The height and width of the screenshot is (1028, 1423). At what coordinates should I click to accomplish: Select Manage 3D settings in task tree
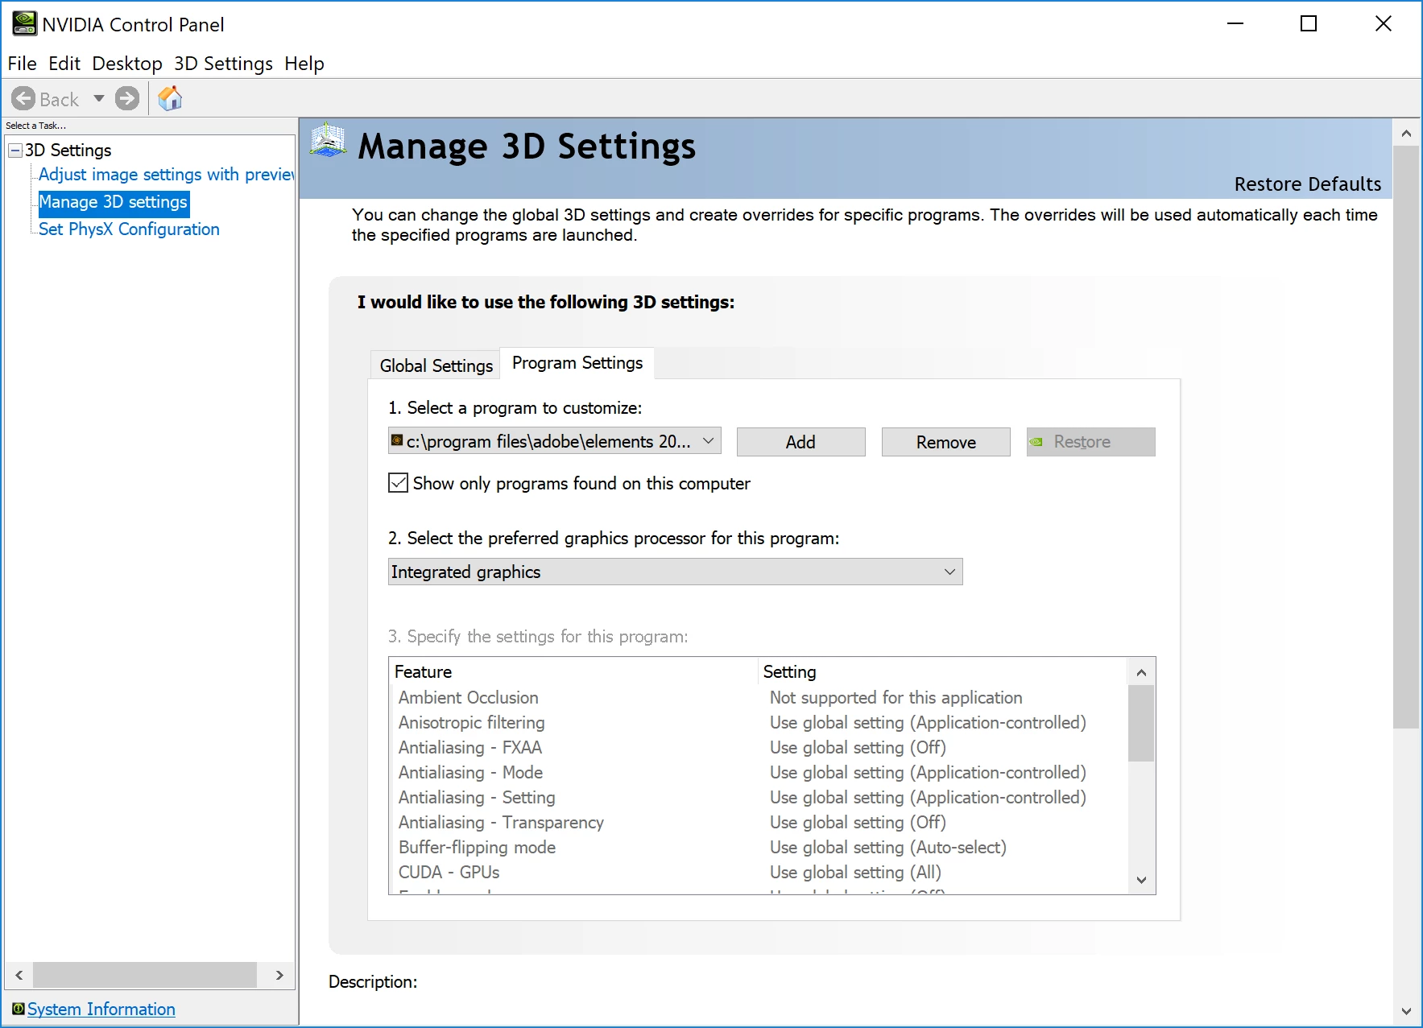pos(114,202)
